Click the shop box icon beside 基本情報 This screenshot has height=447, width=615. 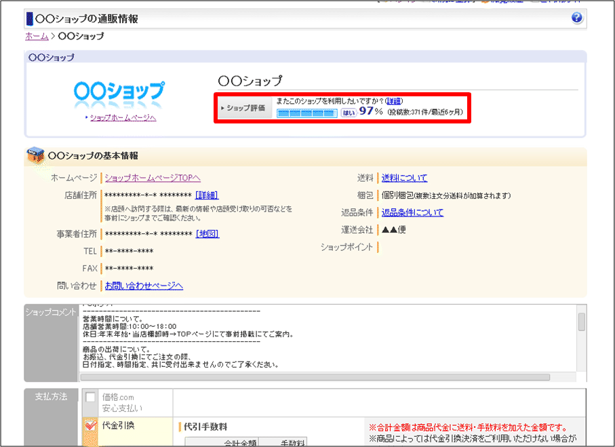pos(35,155)
